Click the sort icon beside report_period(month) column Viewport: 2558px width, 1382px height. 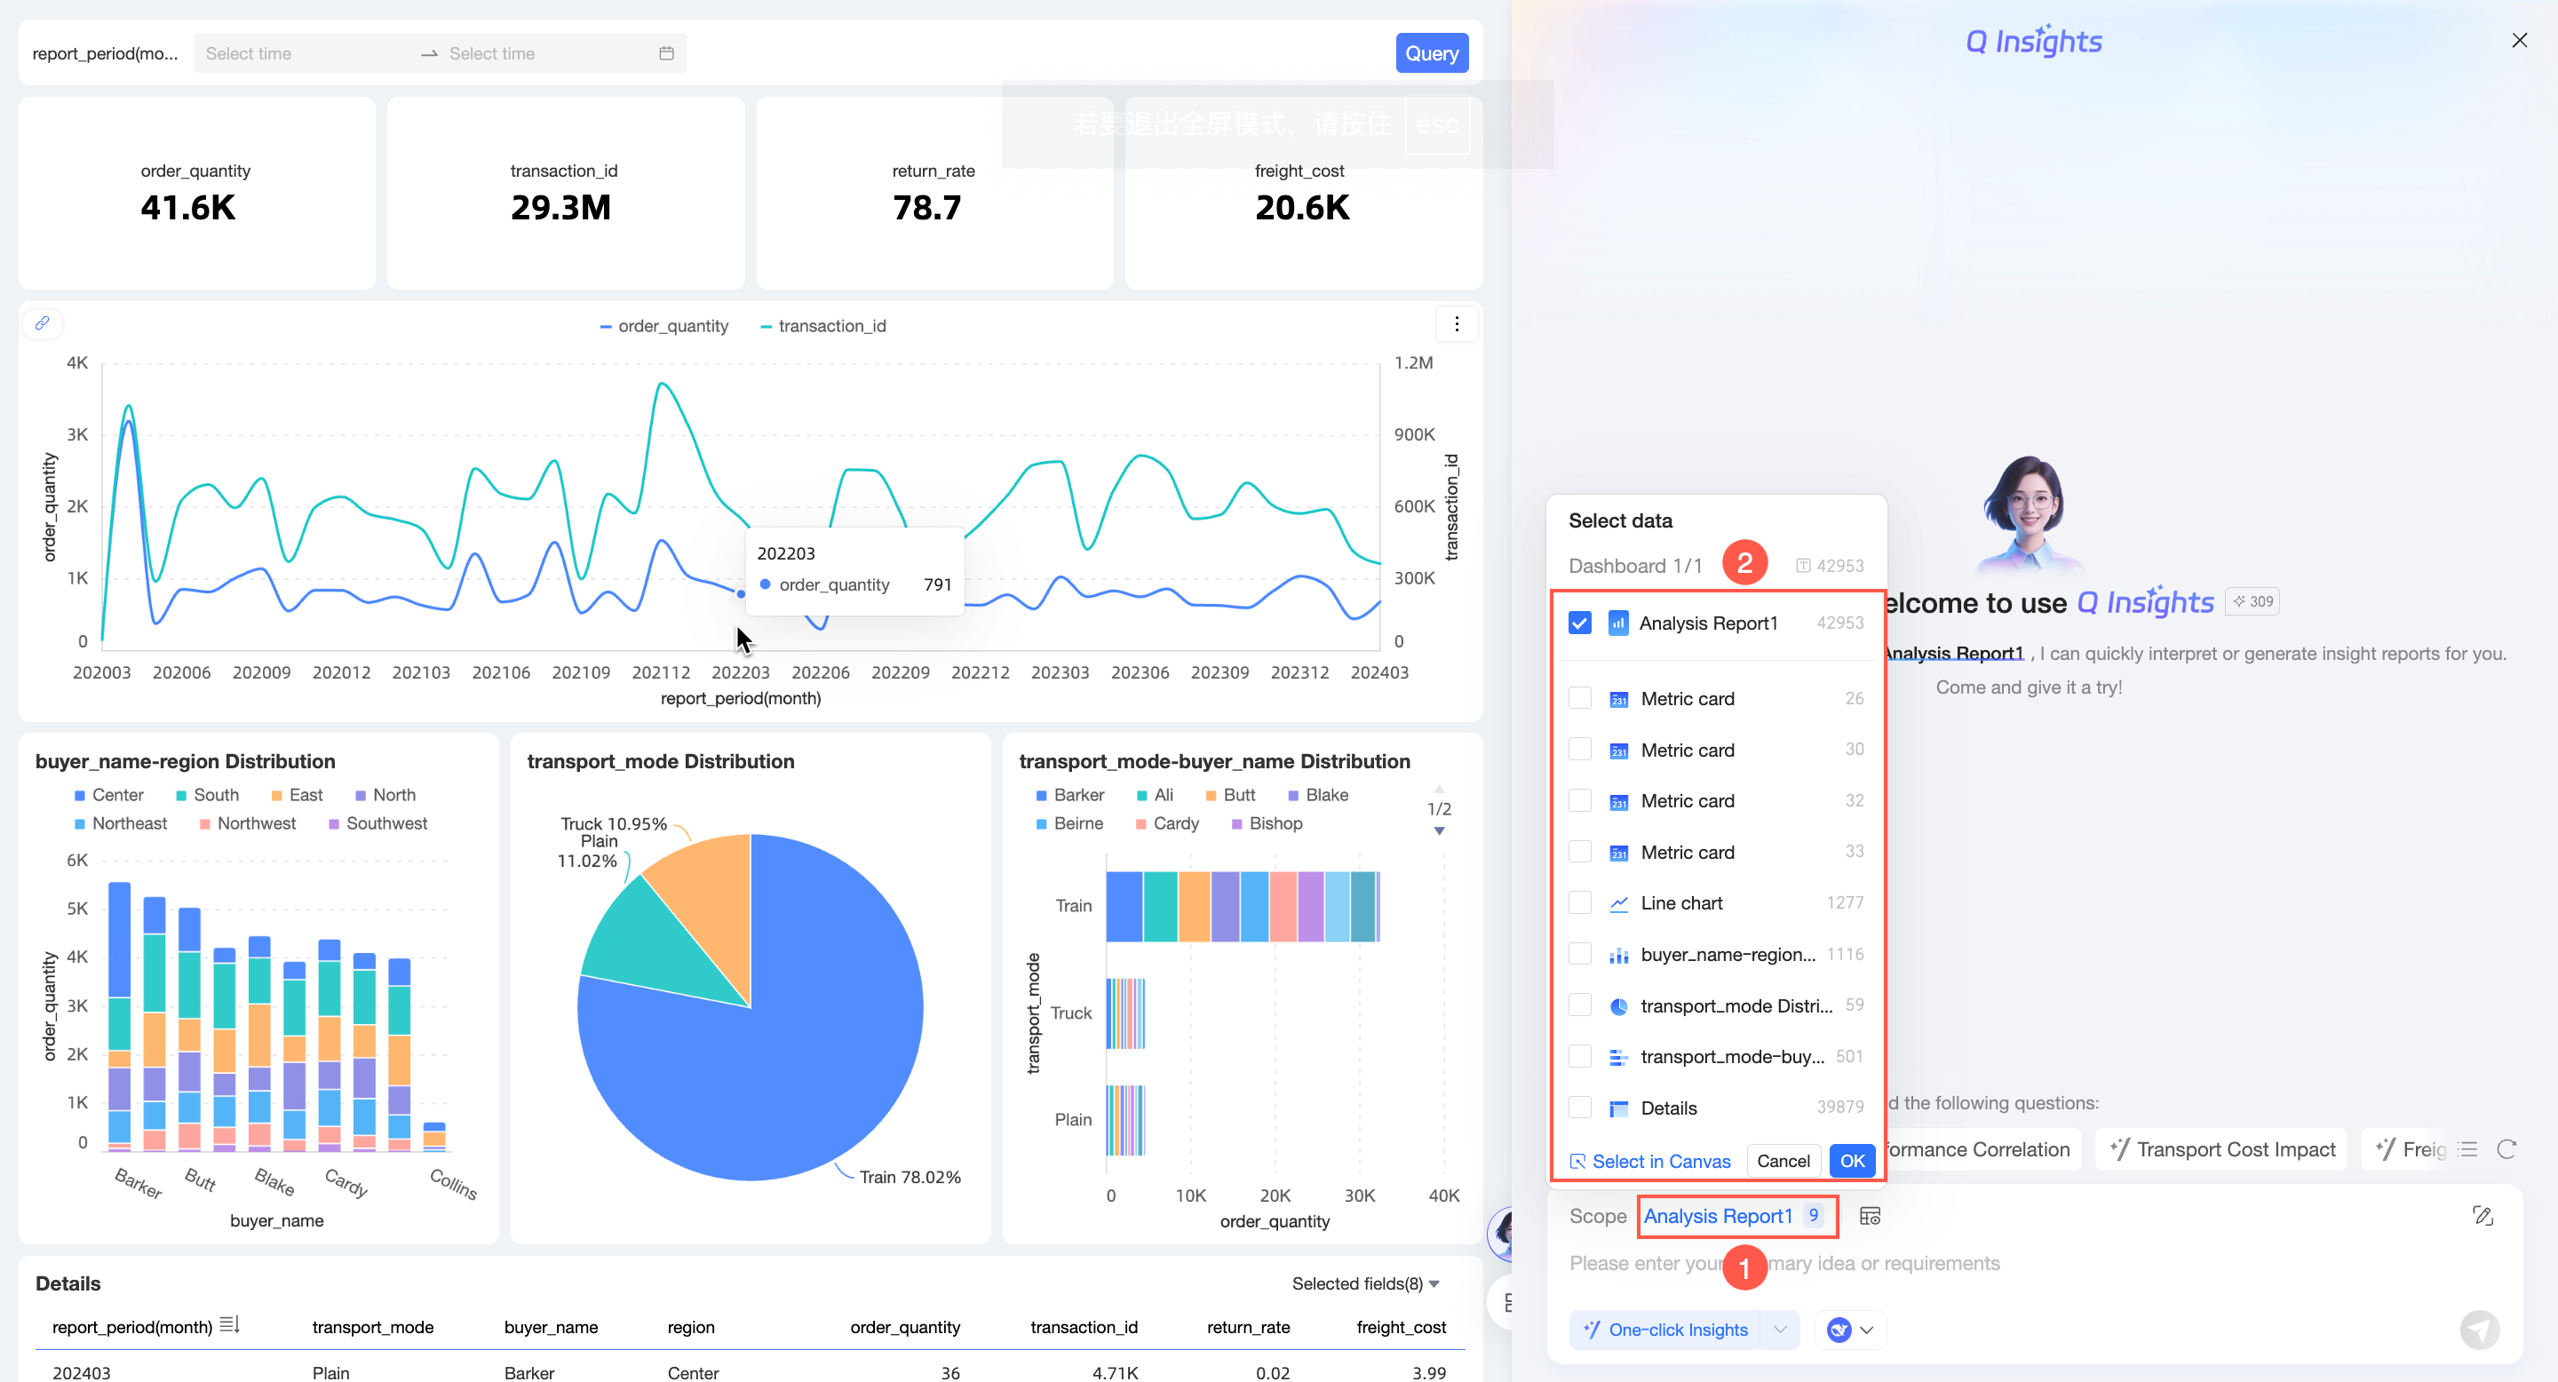coord(229,1324)
